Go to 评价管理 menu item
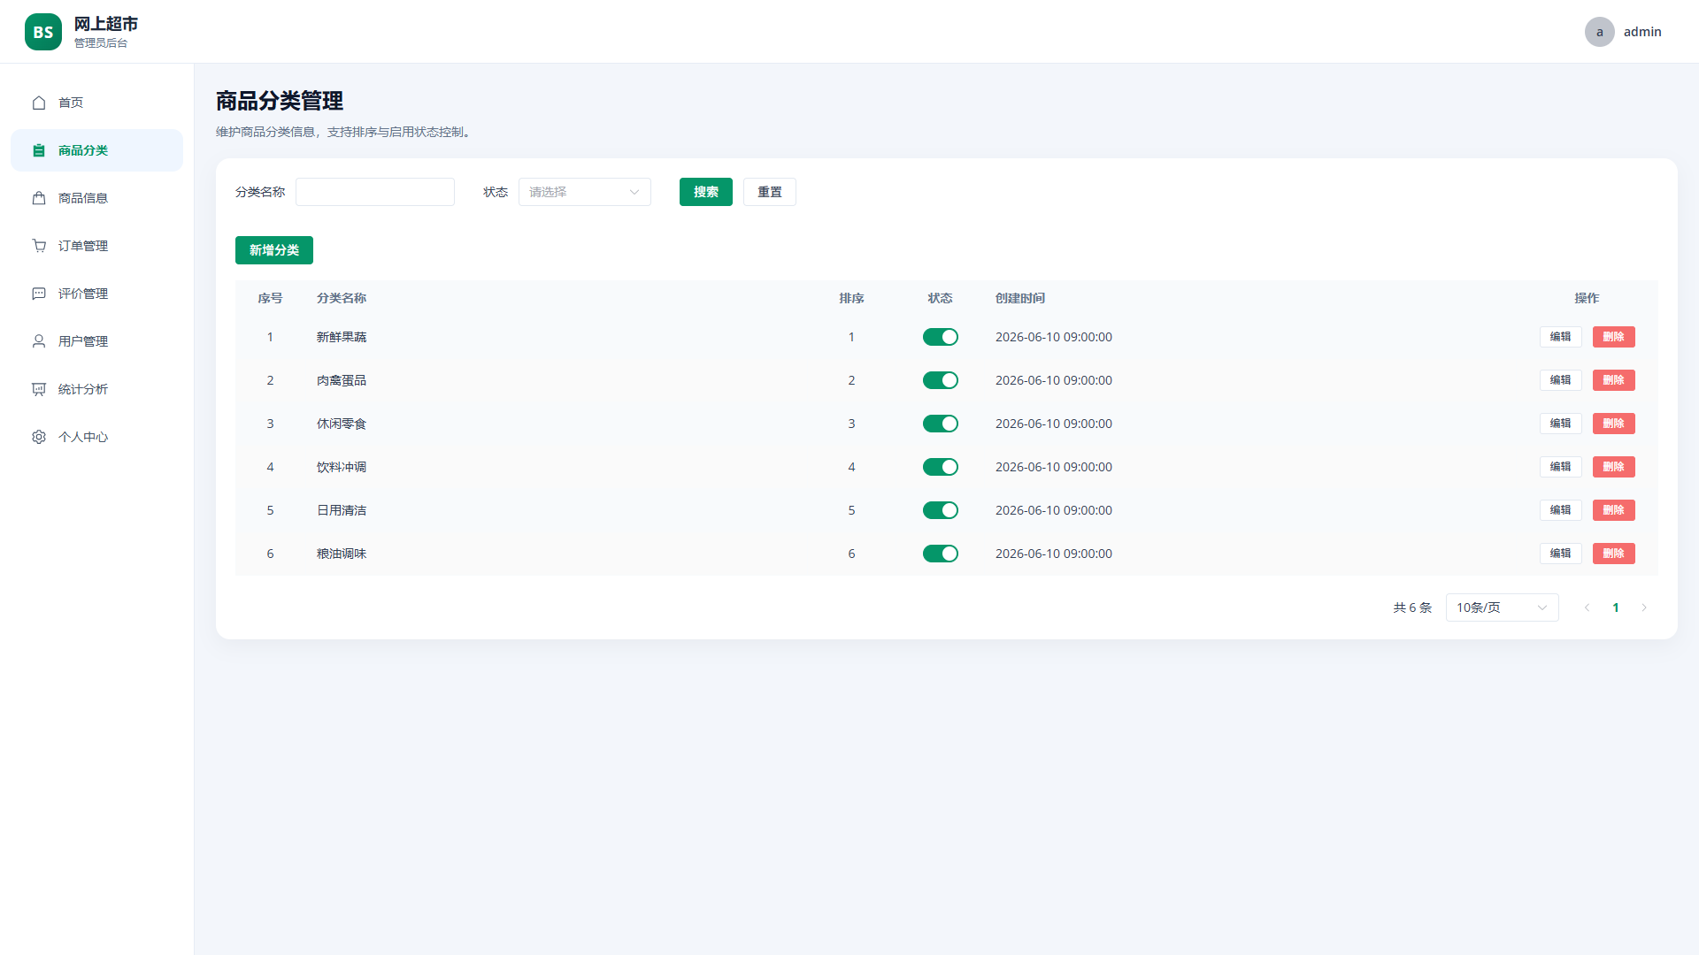This screenshot has height=955, width=1699. [x=96, y=294]
